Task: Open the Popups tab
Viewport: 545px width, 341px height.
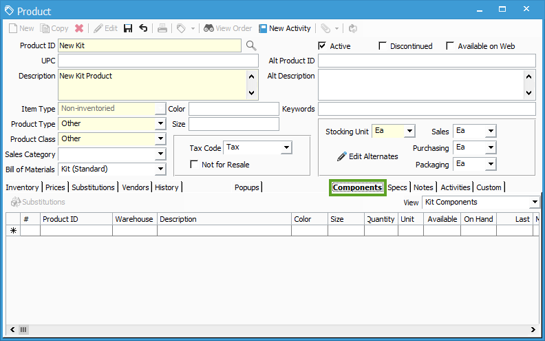Action: coord(247,187)
